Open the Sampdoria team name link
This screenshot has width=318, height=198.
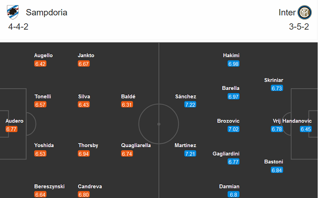46,13
